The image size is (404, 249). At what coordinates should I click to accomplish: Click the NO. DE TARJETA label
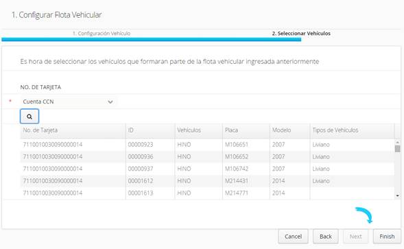[x=40, y=87]
